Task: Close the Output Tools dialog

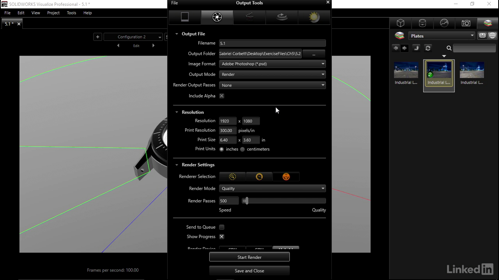Action: 327,2
